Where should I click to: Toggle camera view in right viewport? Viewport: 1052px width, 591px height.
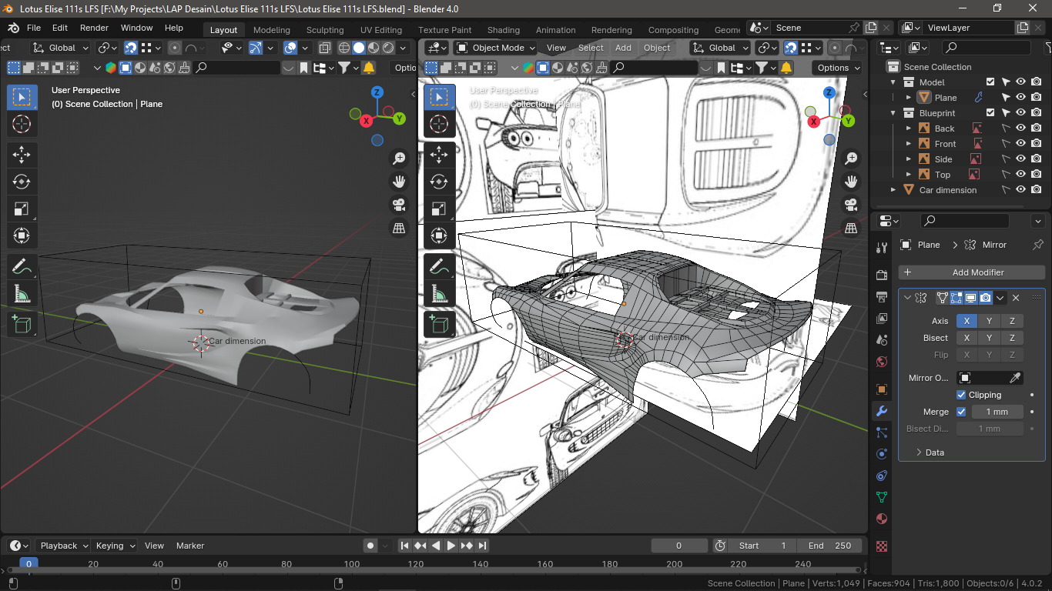(851, 205)
